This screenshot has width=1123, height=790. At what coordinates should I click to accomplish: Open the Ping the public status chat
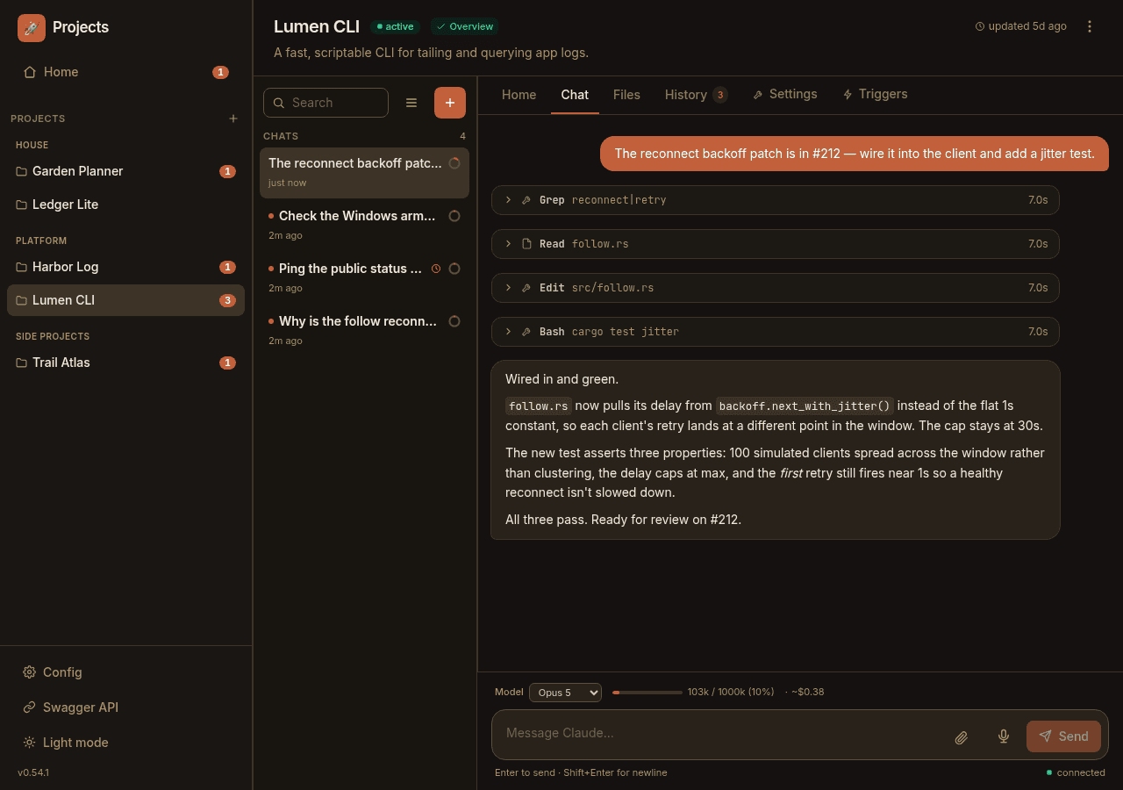[x=364, y=277]
